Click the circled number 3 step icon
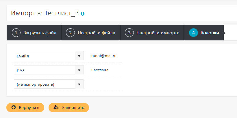The image size is (237, 118). (129, 33)
